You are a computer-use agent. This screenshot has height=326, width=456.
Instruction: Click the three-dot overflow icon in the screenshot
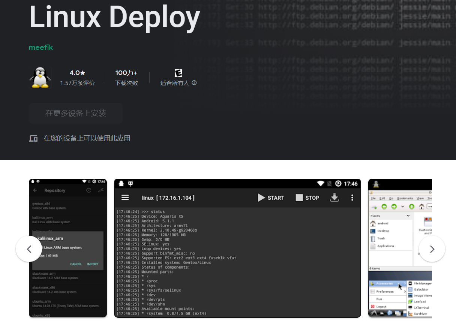point(352,197)
